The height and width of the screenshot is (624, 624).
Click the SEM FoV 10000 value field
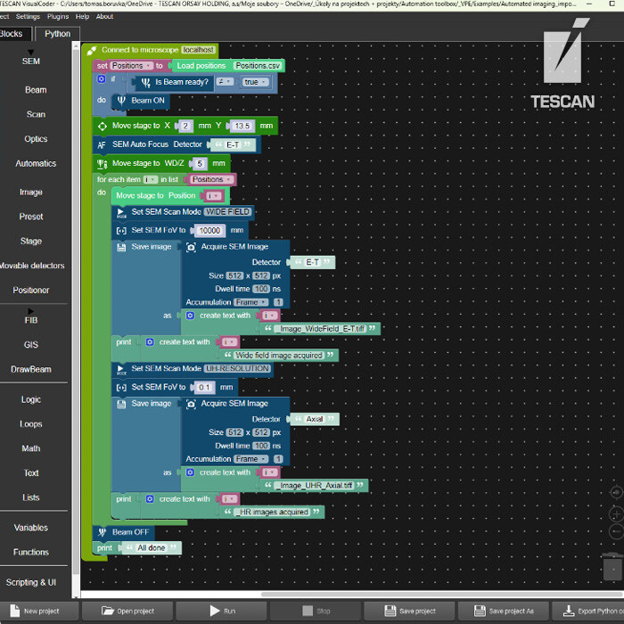207,230
